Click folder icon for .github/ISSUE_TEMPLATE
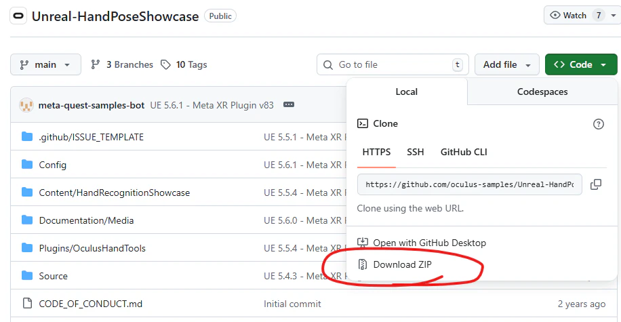621x322 pixels. (x=27, y=137)
